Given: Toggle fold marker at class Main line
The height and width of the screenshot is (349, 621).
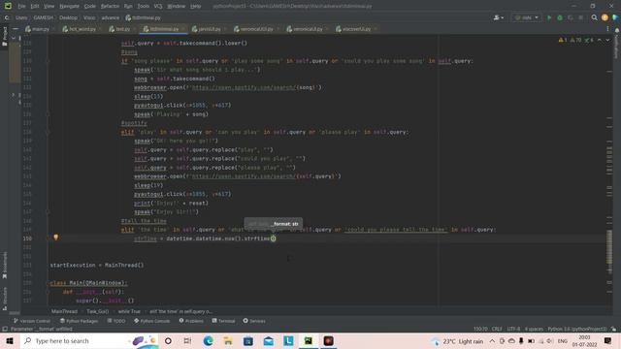Looking at the screenshot, I should tap(48, 283).
